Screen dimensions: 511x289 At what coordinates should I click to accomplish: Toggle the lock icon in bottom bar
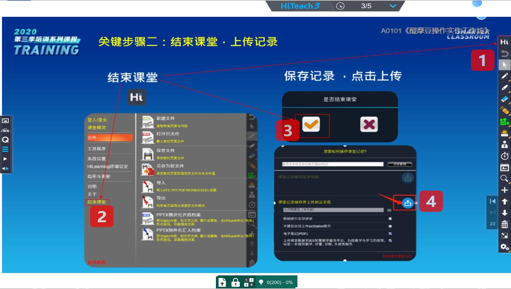(236, 282)
